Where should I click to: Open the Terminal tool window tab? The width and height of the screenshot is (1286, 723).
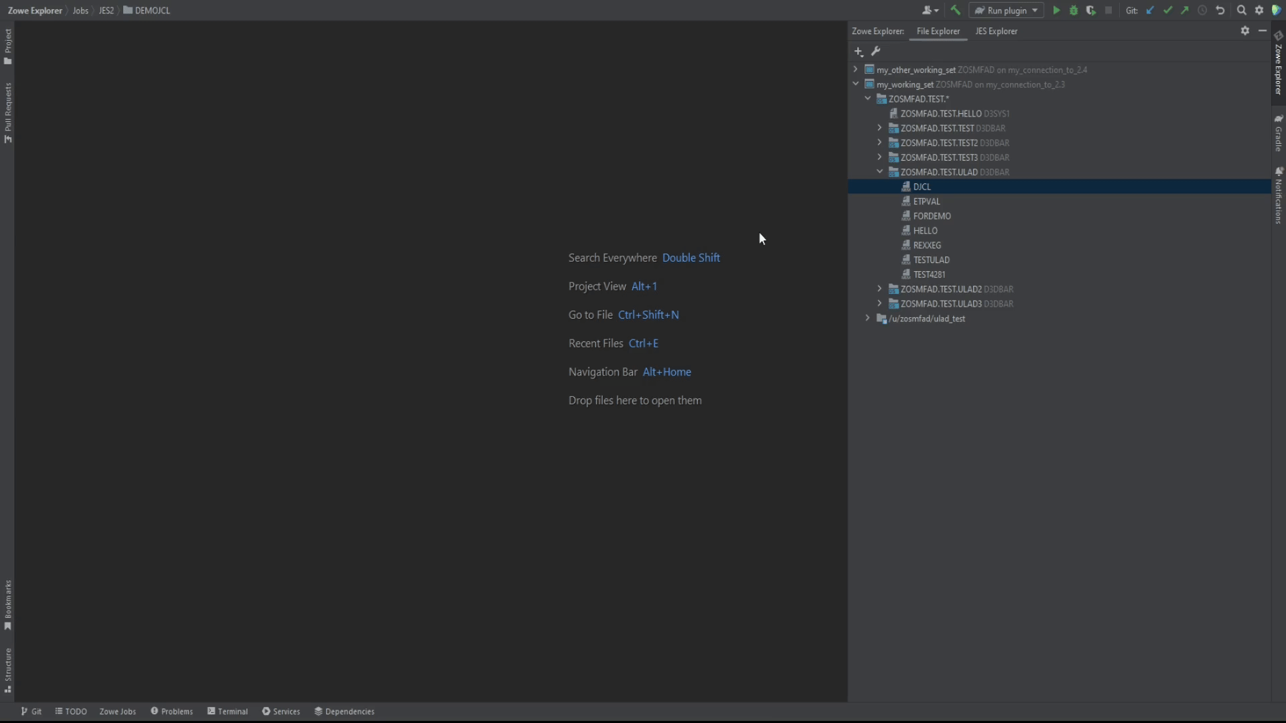click(228, 712)
